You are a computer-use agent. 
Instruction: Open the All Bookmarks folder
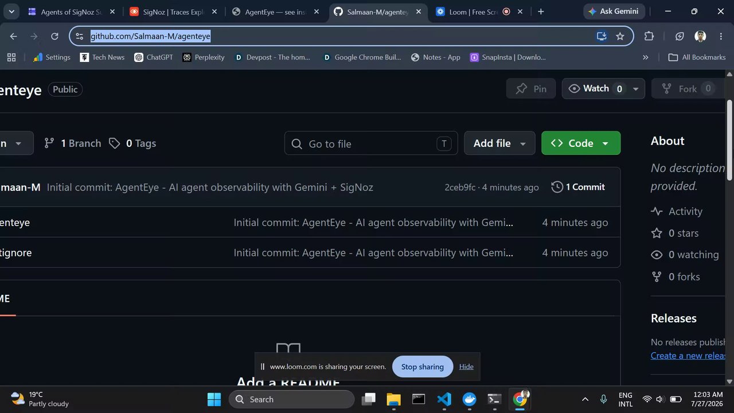tap(697, 57)
